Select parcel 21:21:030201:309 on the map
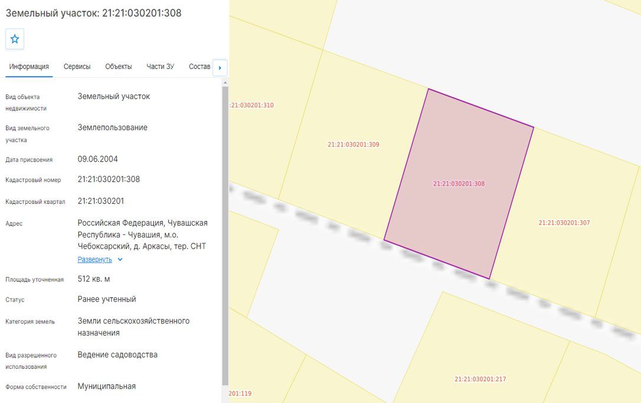The height and width of the screenshot is (403, 641). click(353, 144)
